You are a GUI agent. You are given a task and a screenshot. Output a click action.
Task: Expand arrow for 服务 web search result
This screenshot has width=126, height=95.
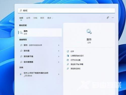click(59, 45)
